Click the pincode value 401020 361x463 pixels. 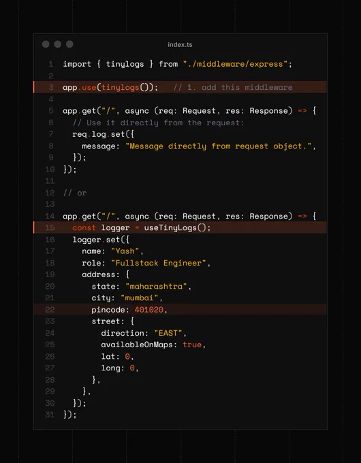[149, 309]
